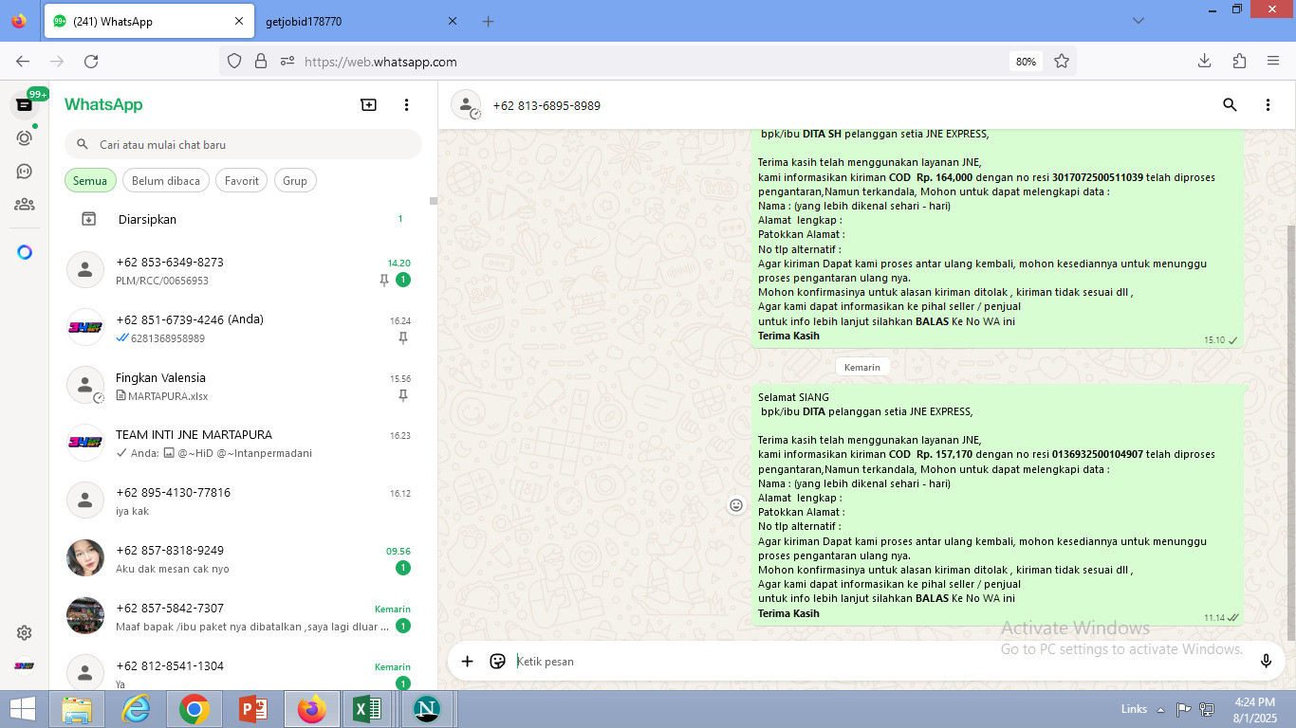Open chat with +62 853-6349-8273

pos(243,271)
